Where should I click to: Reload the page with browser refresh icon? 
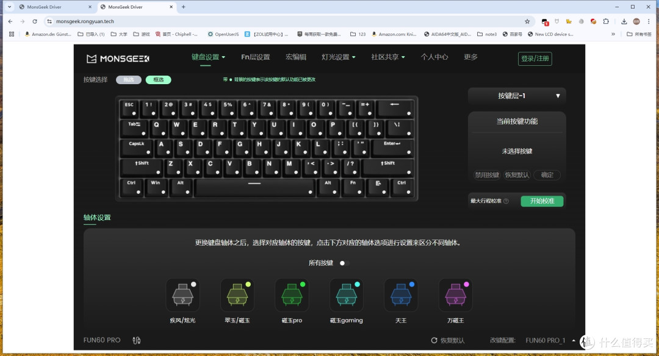click(35, 21)
